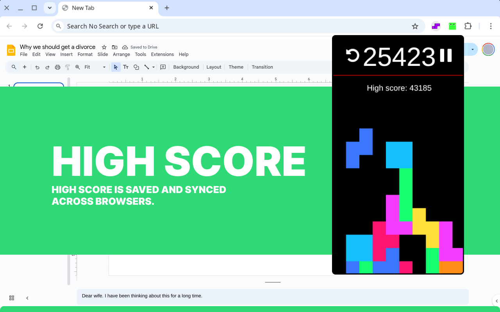Screen dimensions: 500x312
Task: Open the Slide menu
Action: click(103, 55)
